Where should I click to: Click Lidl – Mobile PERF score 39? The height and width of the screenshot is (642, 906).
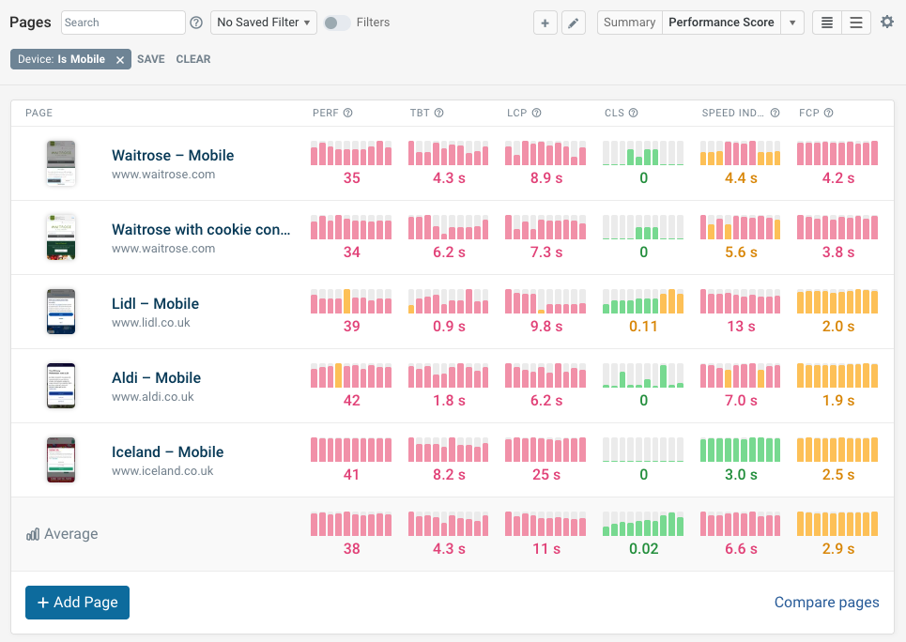[x=351, y=326]
